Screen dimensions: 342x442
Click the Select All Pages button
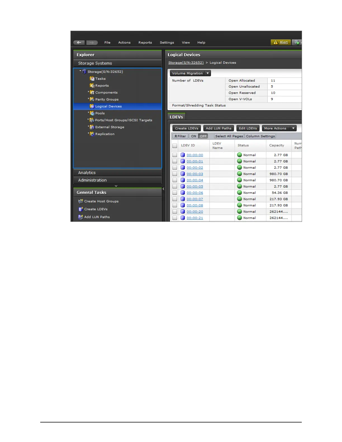click(x=229, y=136)
